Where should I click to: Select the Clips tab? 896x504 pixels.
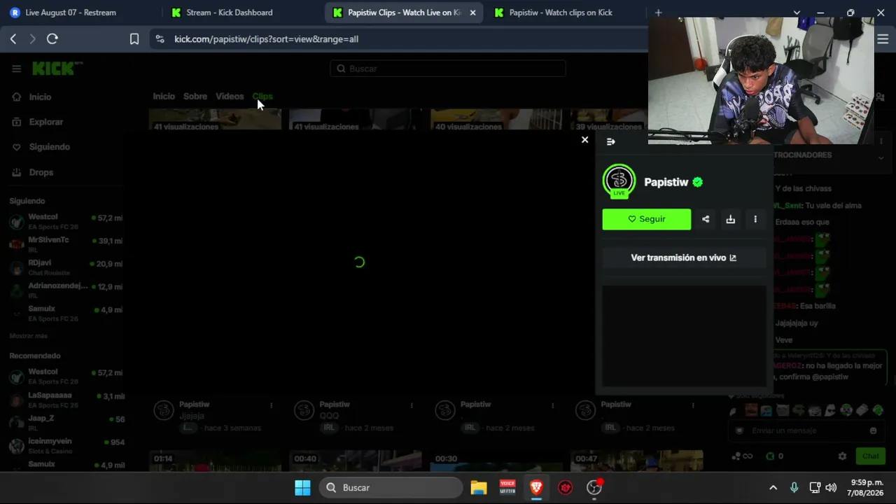coord(262,97)
